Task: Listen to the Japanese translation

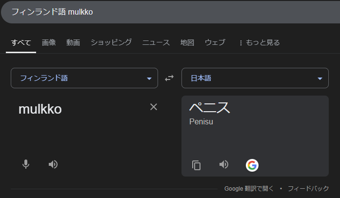Action: (224, 164)
